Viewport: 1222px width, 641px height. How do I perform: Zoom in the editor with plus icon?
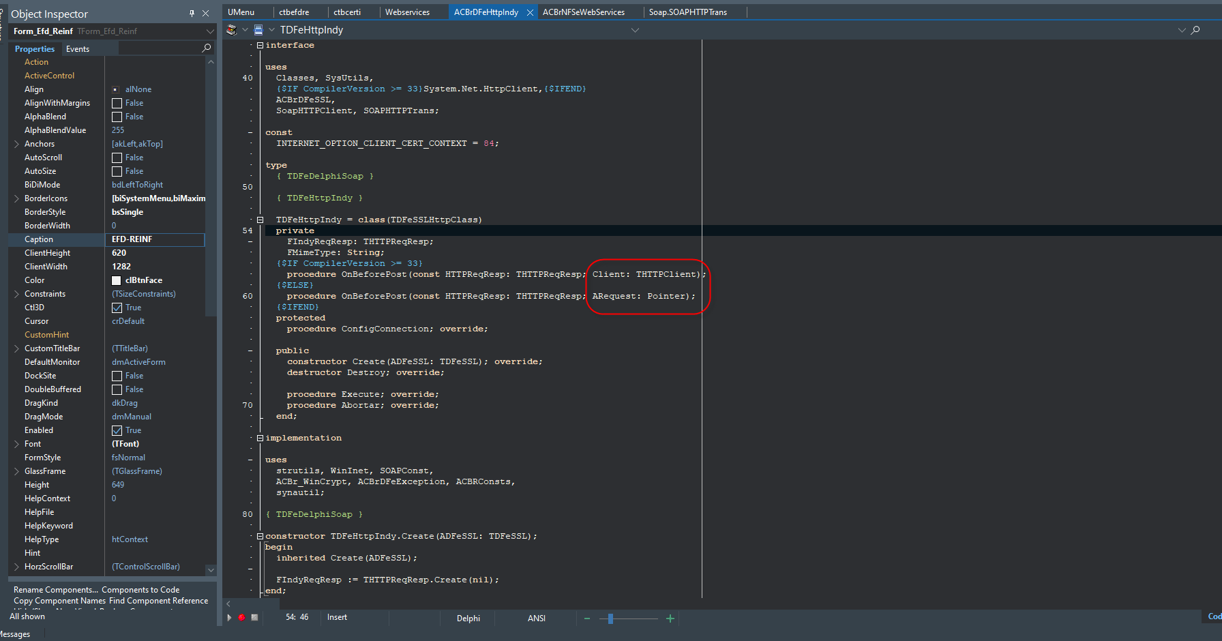(x=670, y=618)
